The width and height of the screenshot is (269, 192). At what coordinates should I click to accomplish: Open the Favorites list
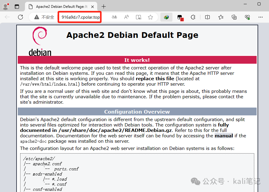pos(221,17)
